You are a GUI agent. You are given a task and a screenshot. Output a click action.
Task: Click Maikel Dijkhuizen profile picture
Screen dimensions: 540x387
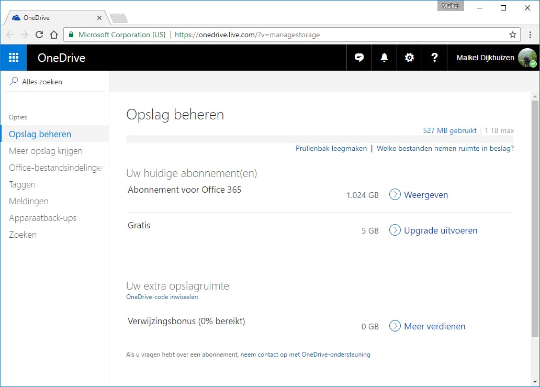pos(527,58)
